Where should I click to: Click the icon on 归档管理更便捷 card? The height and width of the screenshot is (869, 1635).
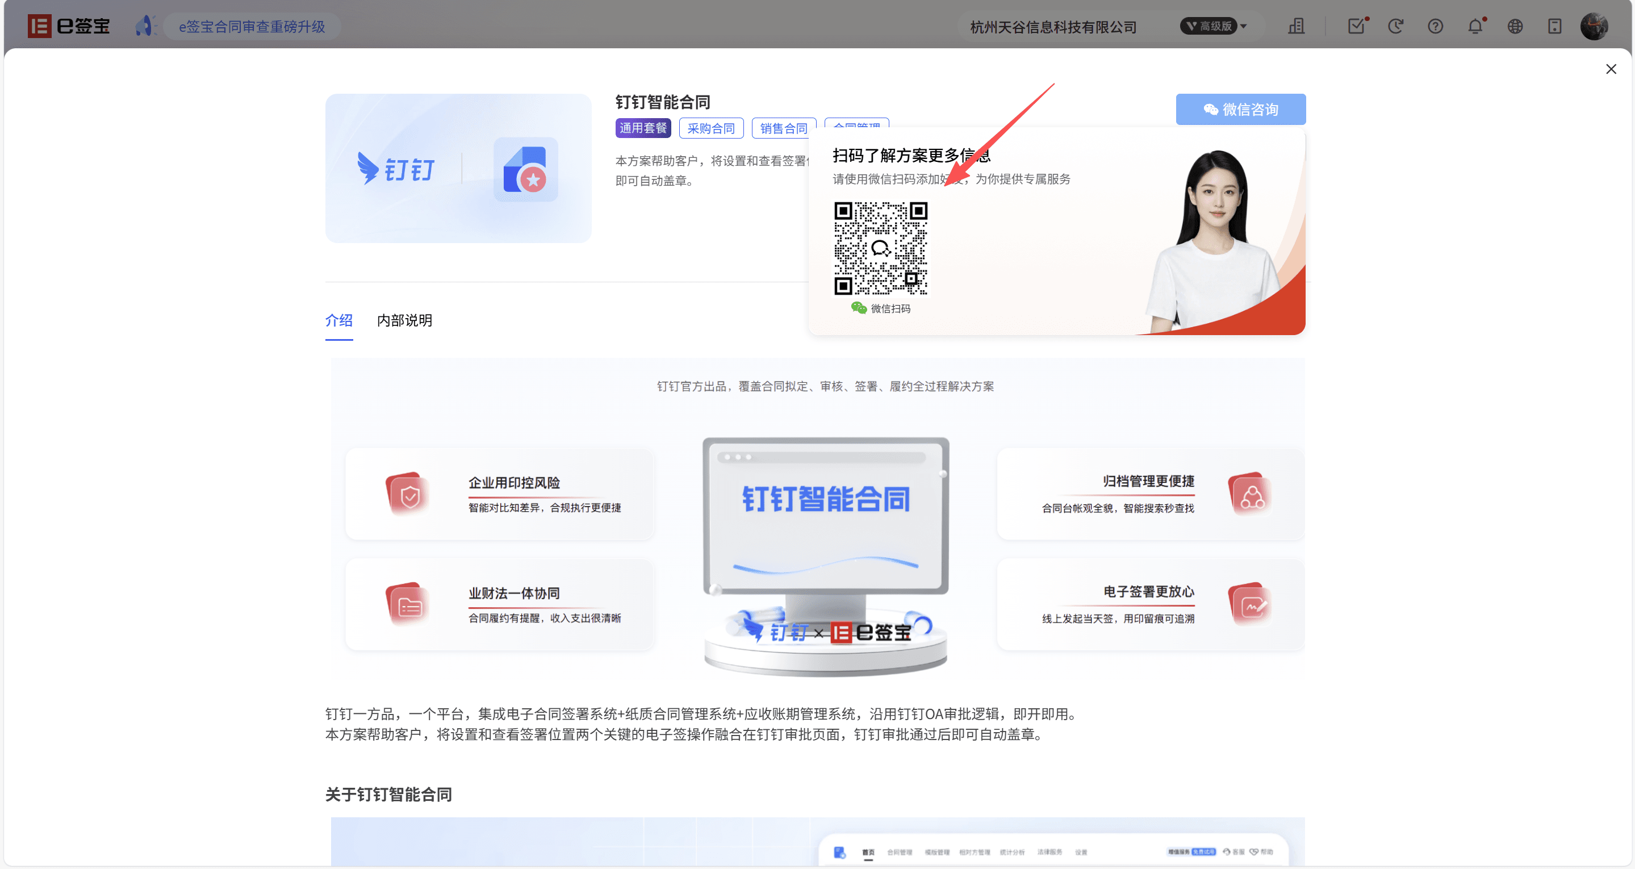[1251, 494]
